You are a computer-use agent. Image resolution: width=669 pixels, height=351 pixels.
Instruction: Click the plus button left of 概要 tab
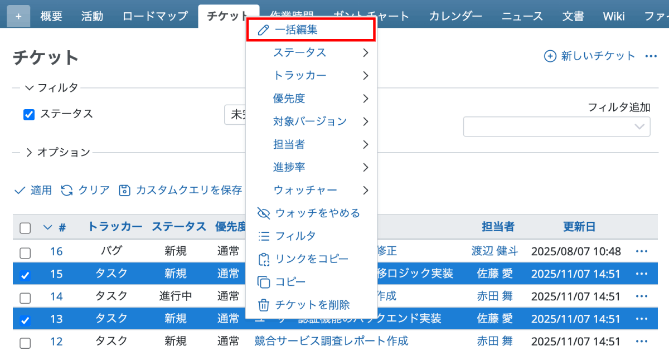pyautogui.click(x=18, y=16)
